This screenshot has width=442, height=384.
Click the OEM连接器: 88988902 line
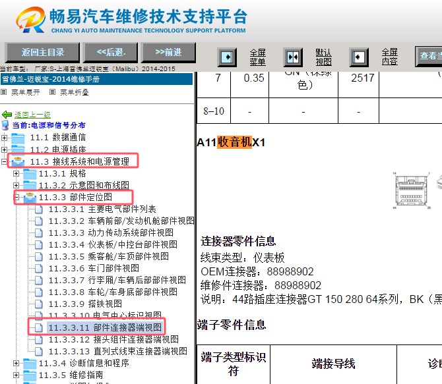tap(257, 271)
